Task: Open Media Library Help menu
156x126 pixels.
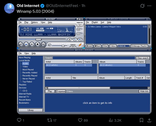Action: pos(34,53)
